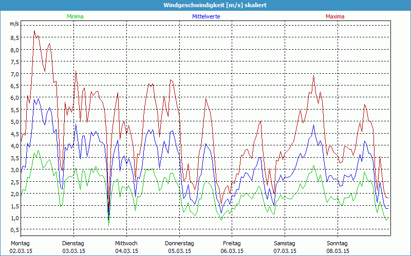The image size is (411, 256).
Task: Click the m/s unit label on the axis
Action: tap(14, 24)
